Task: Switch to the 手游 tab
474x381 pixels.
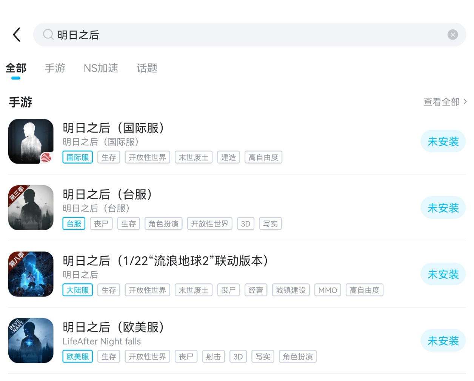Action: pos(55,68)
